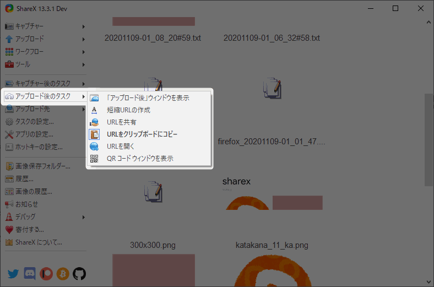Expand the キャプチャー後のタスク submenu arrow
This screenshot has height=287, width=434.
coord(83,84)
